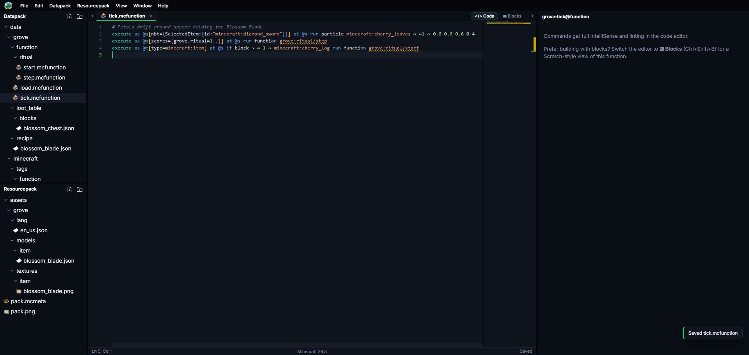Image resolution: width=749 pixels, height=355 pixels.
Task: Click the horizontal editor scrollbar
Action: [x=297, y=345]
